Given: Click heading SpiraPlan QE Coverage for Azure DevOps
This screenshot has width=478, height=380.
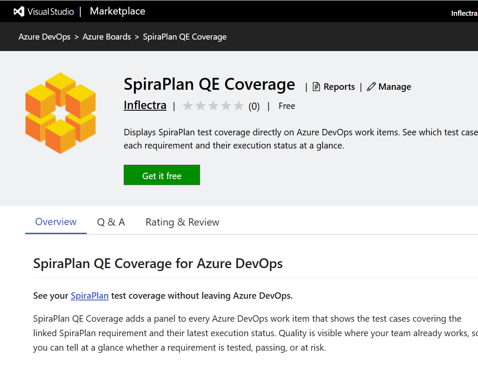Looking at the screenshot, I should (x=158, y=263).
